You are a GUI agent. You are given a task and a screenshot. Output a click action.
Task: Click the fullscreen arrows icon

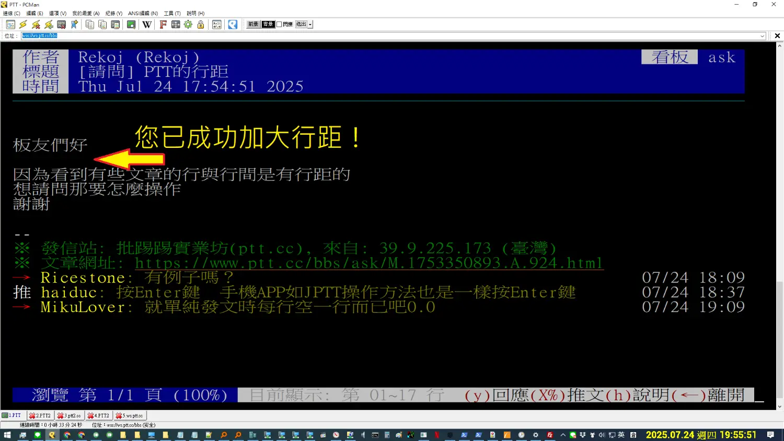[176, 25]
